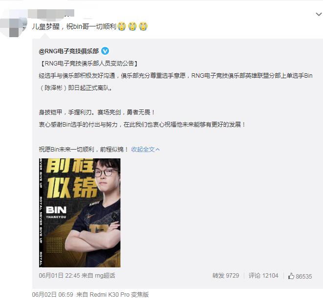Open the Redmi K30 Pro 变焦版 source
The image size is (323, 306).
click(x=119, y=295)
